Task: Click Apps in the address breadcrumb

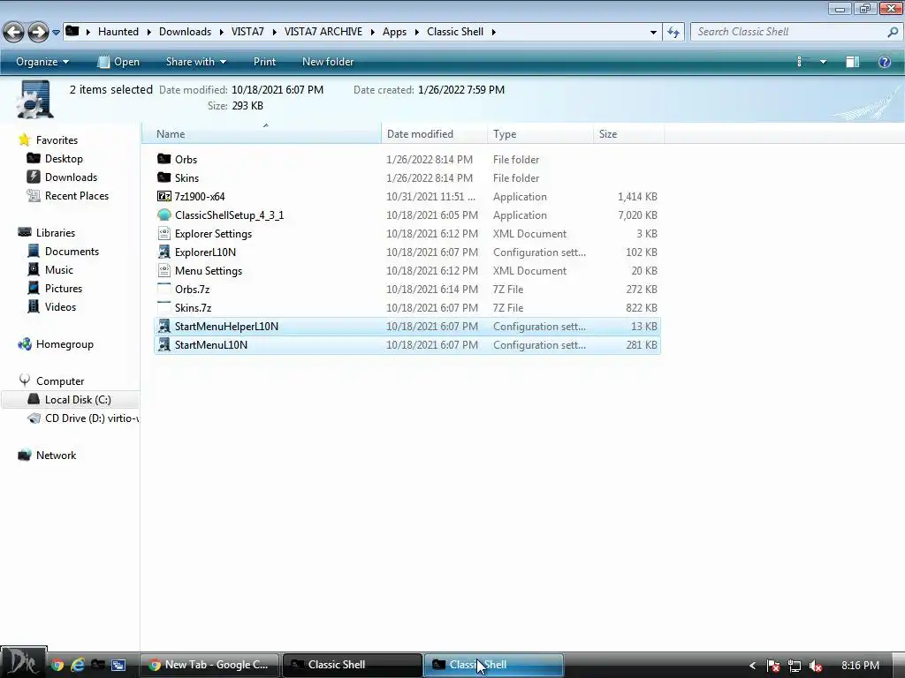Action: (394, 32)
